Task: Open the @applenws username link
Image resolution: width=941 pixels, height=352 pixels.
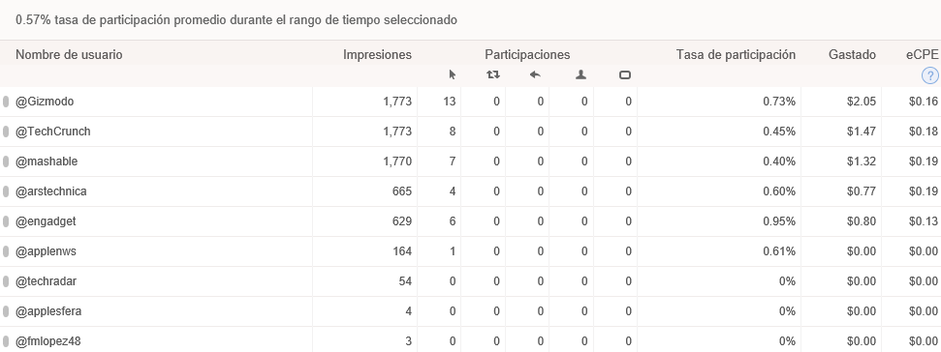Action: tap(47, 251)
